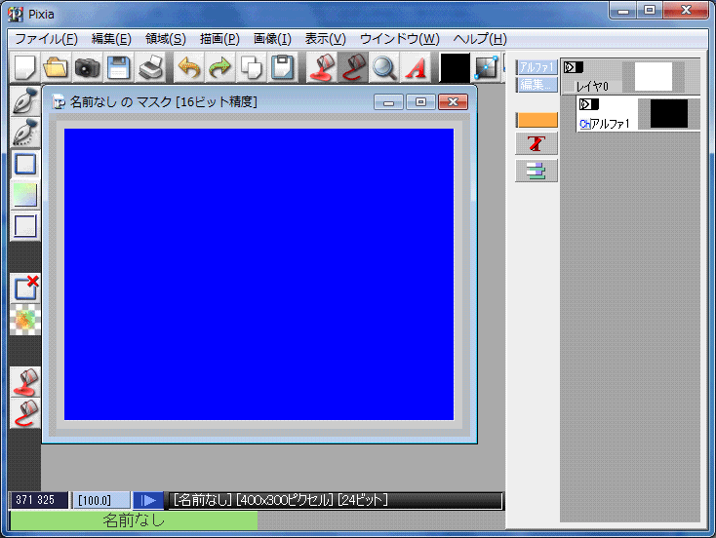
Task: Click the zoom value field [100.0]
Action: [100, 500]
